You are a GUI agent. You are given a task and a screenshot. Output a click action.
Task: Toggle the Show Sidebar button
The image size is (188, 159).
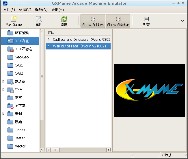point(118,21)
